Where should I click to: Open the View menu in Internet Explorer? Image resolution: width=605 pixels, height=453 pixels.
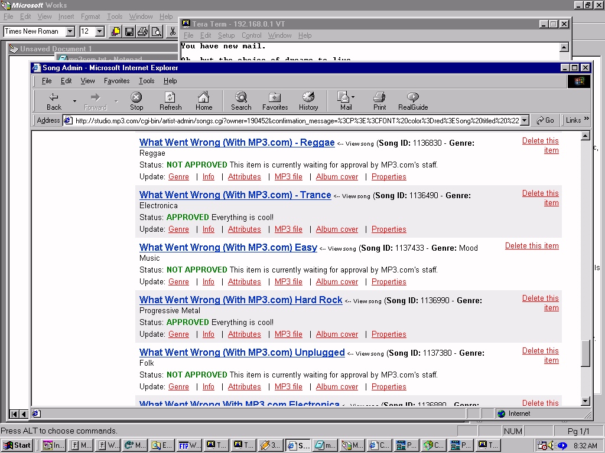pos(87,81)
